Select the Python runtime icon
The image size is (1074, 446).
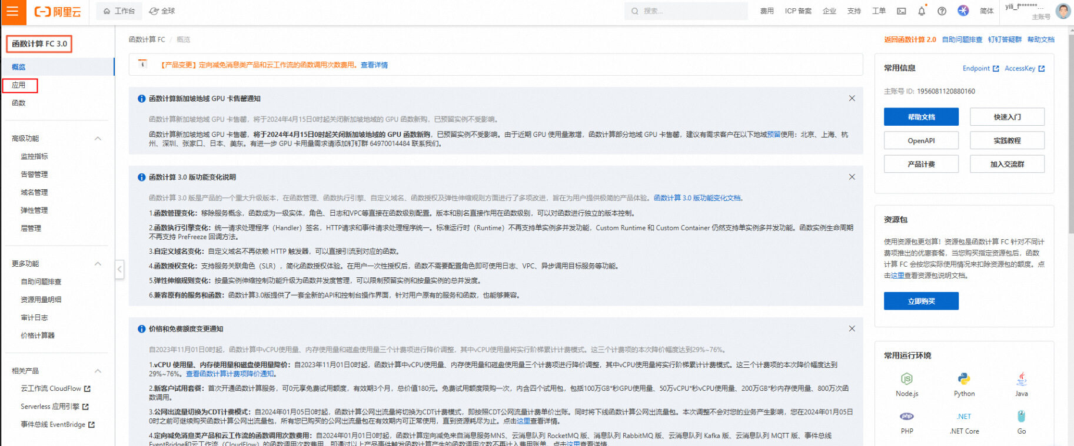(964, 379)
